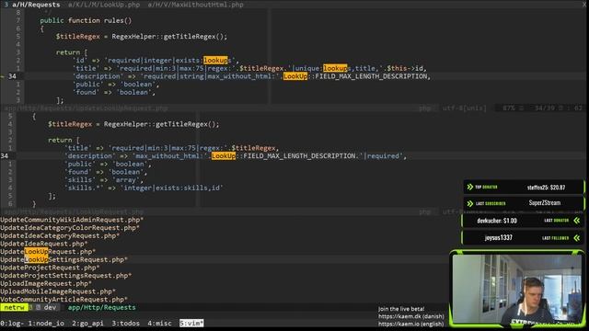Click 'public function rules()' line in top pane

pos(86,20)
